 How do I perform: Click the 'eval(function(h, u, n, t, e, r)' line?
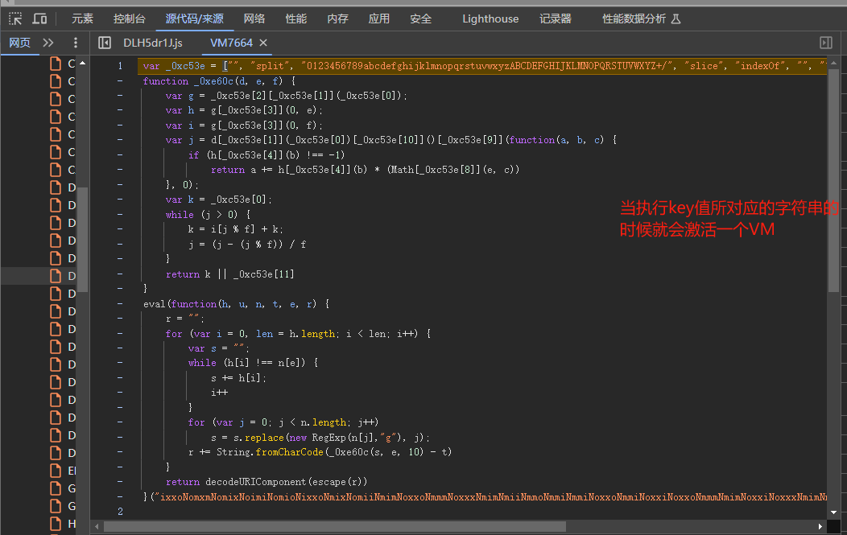tap(236, 304)
